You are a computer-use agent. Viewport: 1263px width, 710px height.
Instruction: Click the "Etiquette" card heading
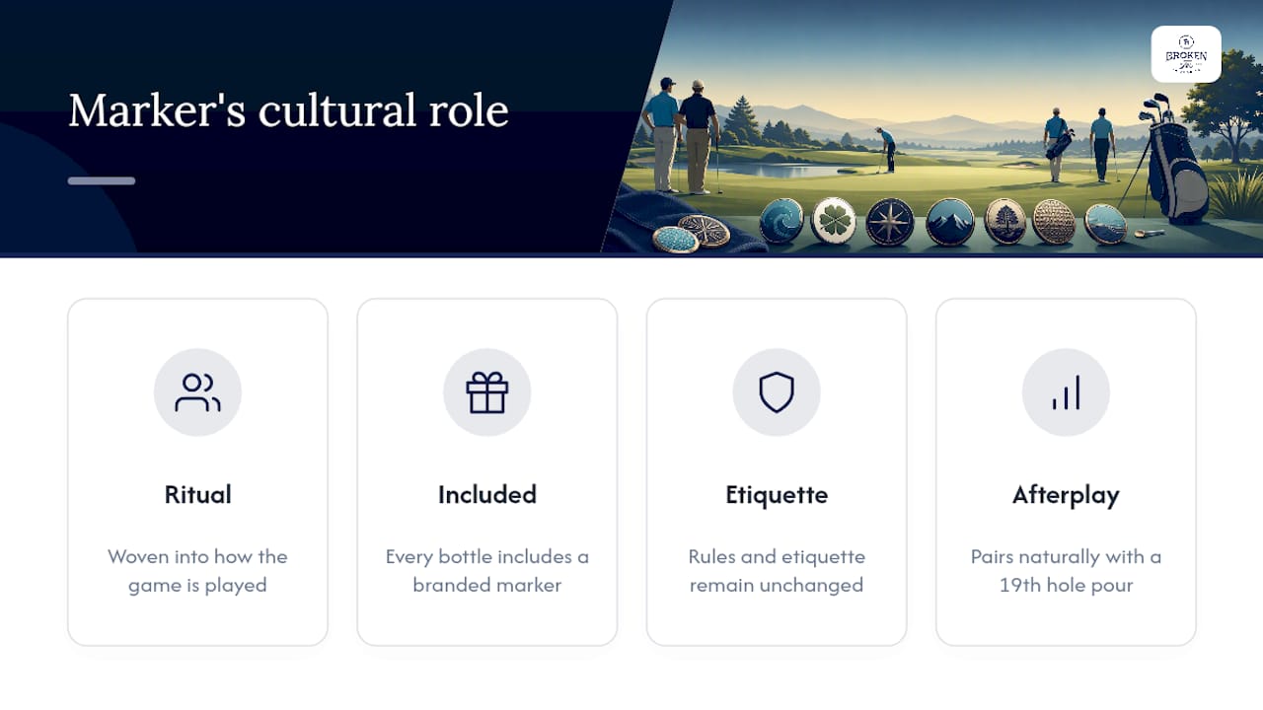[x=777, y=494]
